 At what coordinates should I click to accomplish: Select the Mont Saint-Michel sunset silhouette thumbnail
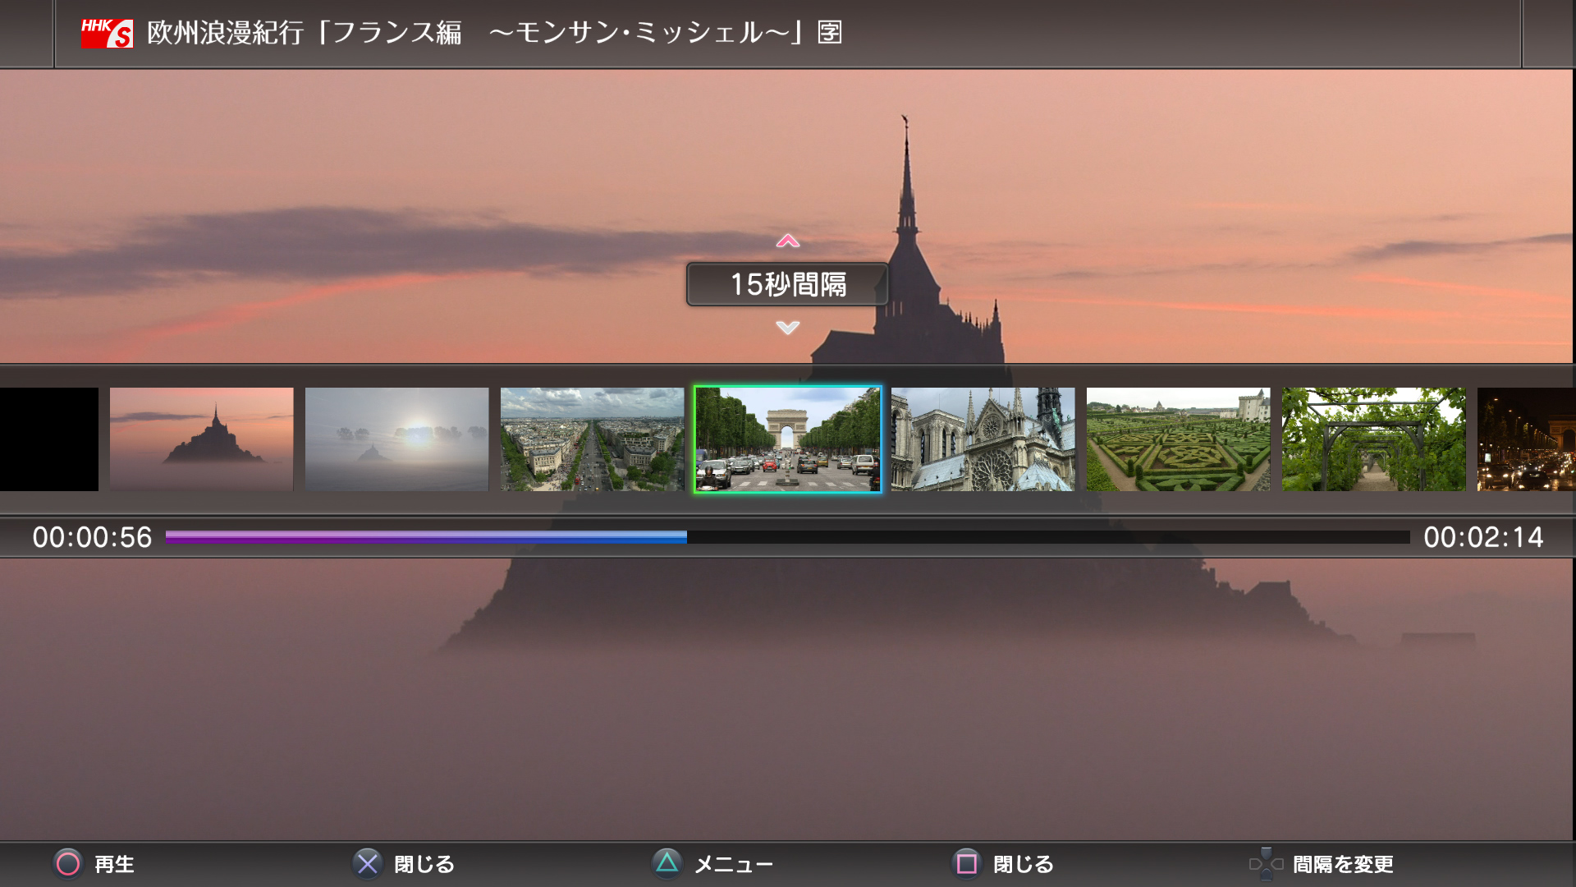[201, 439]
